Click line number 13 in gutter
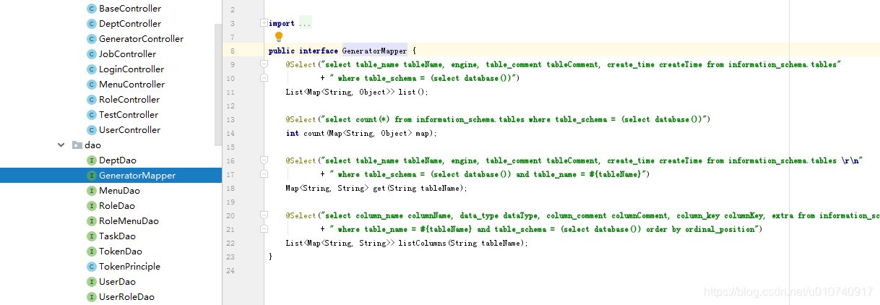Viewport: 880px width, 305px height. 230,120
